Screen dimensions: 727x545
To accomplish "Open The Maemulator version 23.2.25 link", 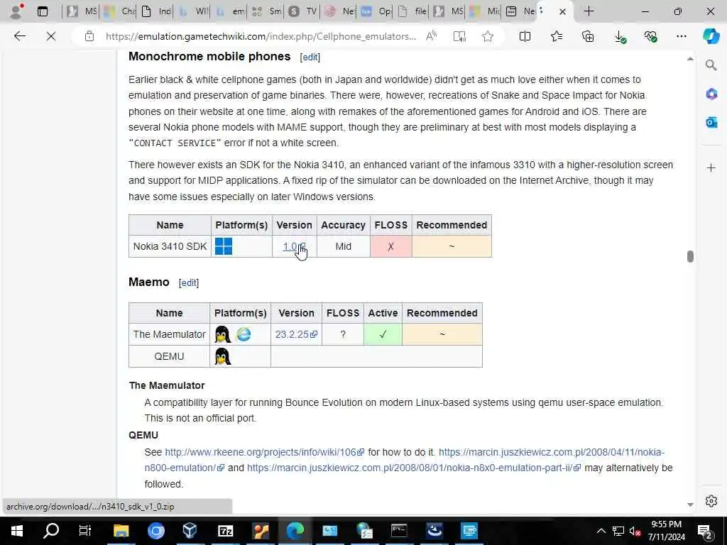I will (296, 334).
